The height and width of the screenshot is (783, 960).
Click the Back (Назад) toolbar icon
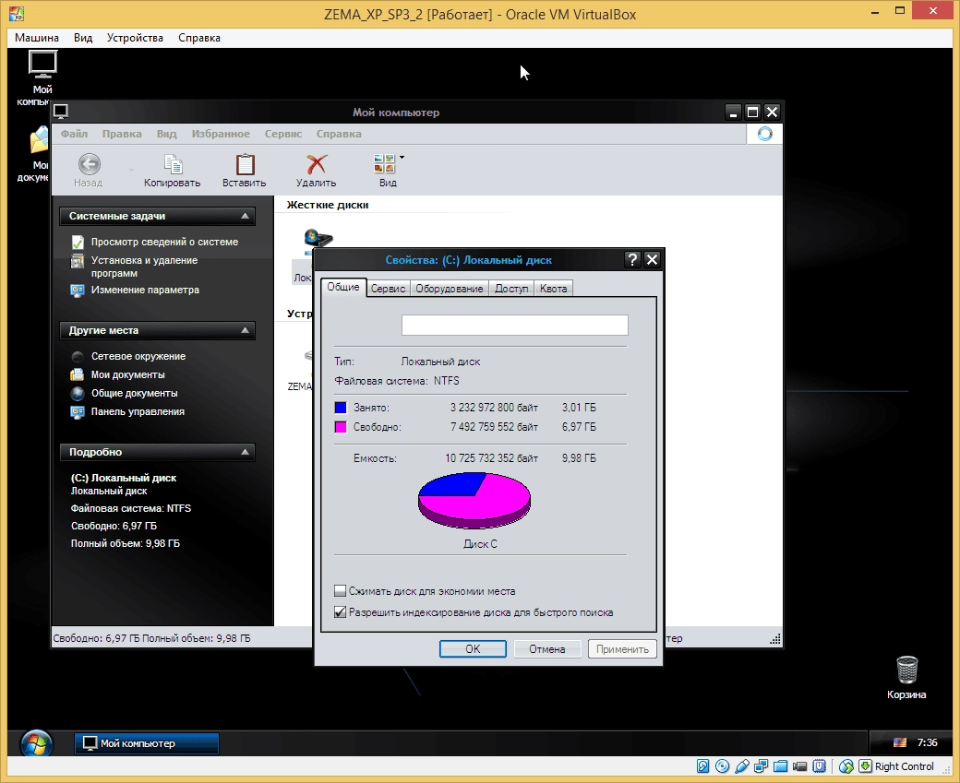tap(90, 164)
